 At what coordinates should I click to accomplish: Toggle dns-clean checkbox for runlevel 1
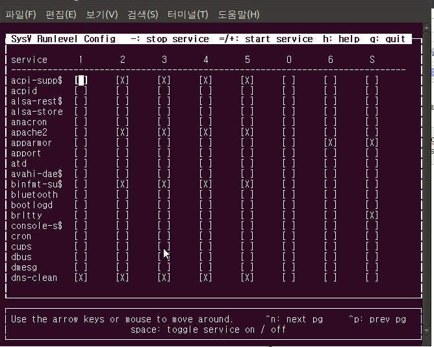(81, 278)
